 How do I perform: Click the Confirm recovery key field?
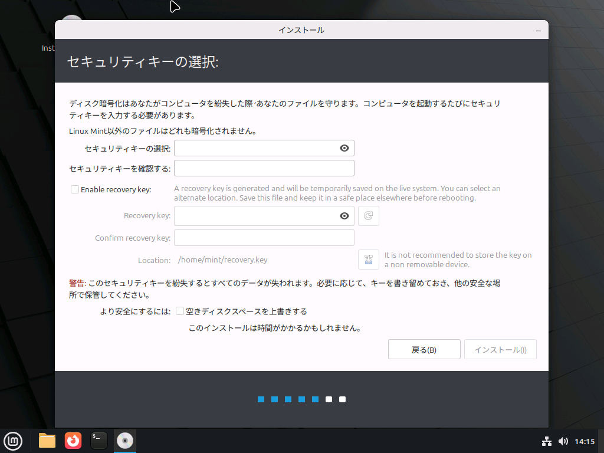tap(264, 238)
